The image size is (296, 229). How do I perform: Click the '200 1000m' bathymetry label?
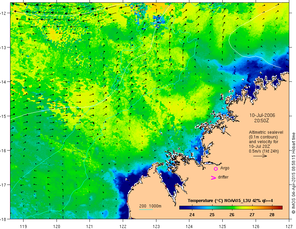click(150, 206)
